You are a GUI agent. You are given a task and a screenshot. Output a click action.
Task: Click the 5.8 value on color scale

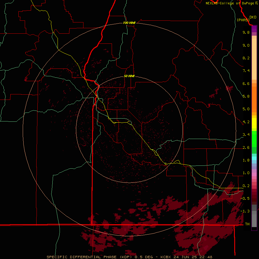click(246, 96)
